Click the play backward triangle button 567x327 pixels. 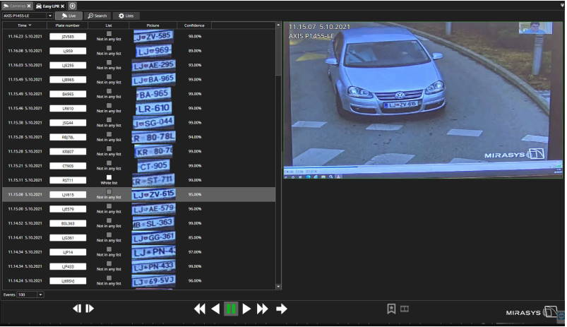click(x=215, y=309)
